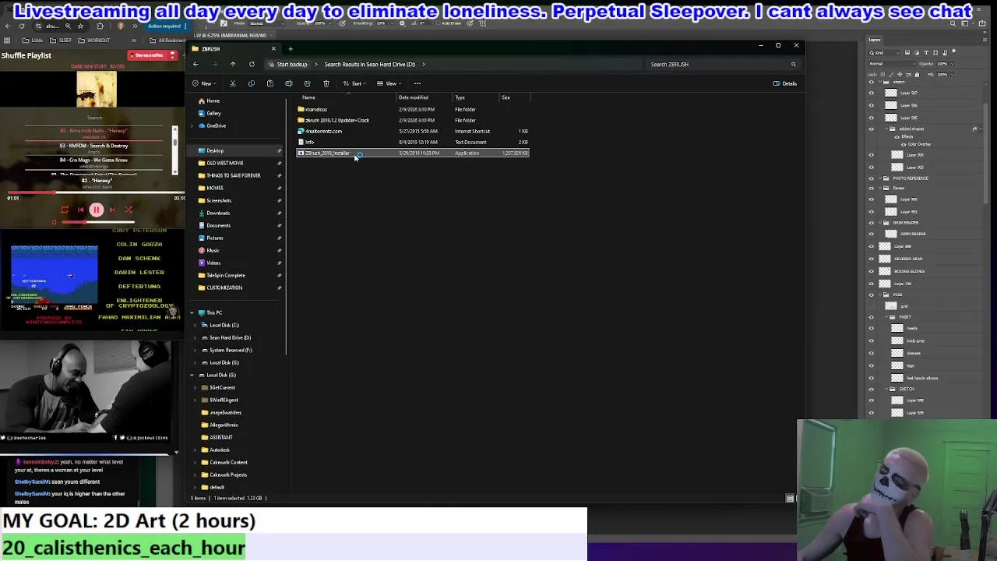Pause the music player playback
The width and height of the screenshot is (997, 561).
tap(97, 210)
